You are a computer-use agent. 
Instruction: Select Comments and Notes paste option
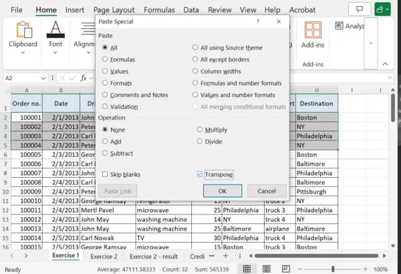[x=105, y=94]
